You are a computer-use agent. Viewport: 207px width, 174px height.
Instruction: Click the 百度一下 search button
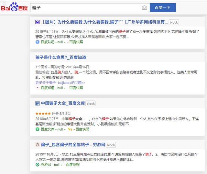(x=163, y=7)
